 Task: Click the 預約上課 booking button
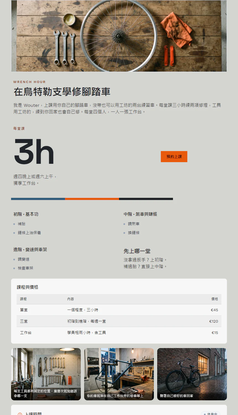(174, 157)
